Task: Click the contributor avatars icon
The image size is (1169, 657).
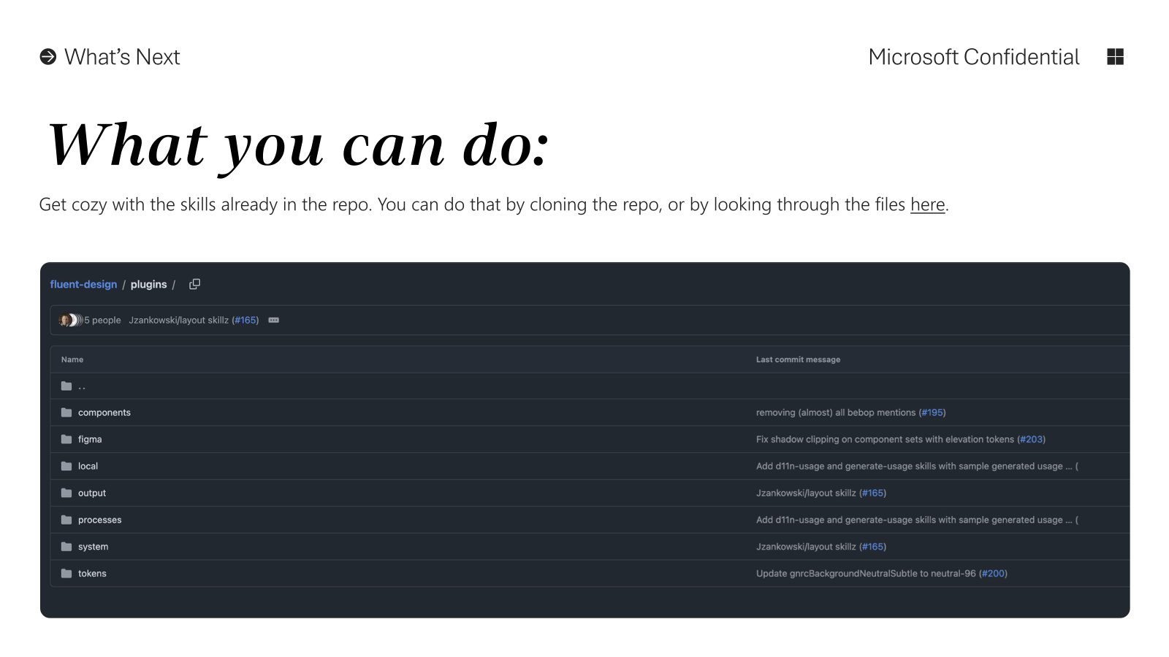Action: click(x=71, y=320)
